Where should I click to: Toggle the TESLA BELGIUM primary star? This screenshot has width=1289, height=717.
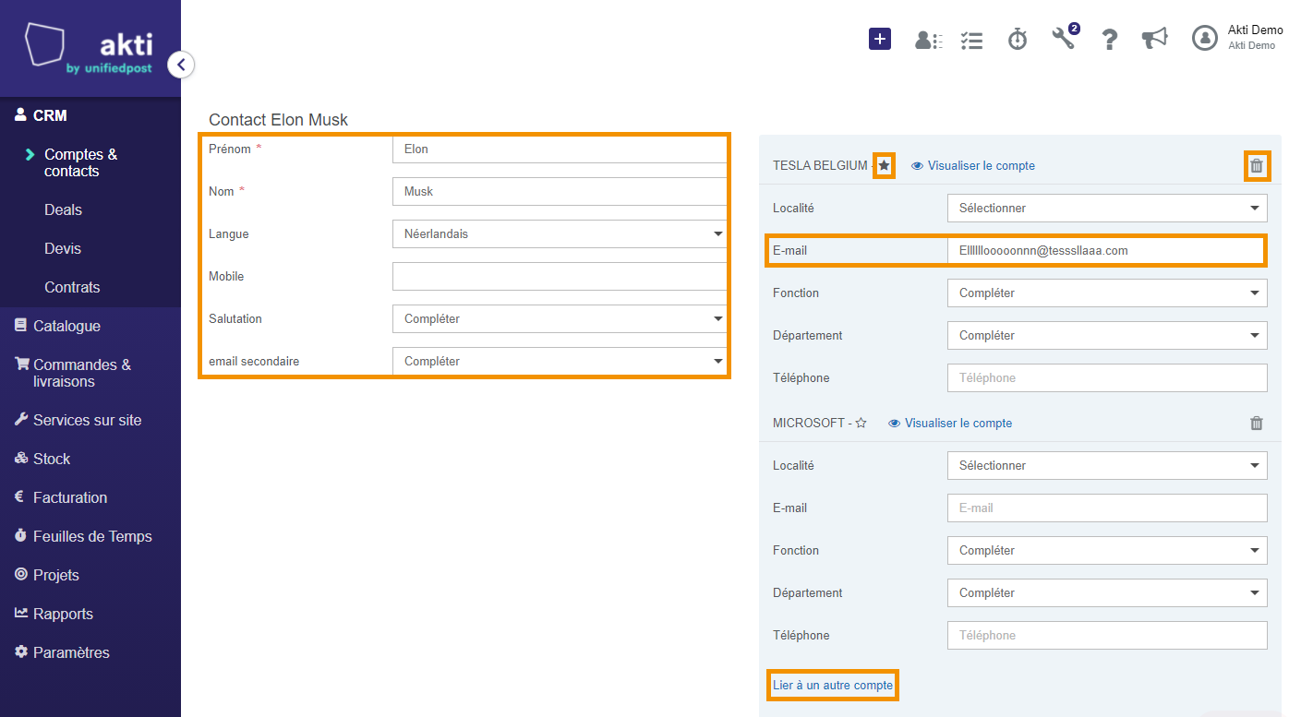tap(884, 166)
